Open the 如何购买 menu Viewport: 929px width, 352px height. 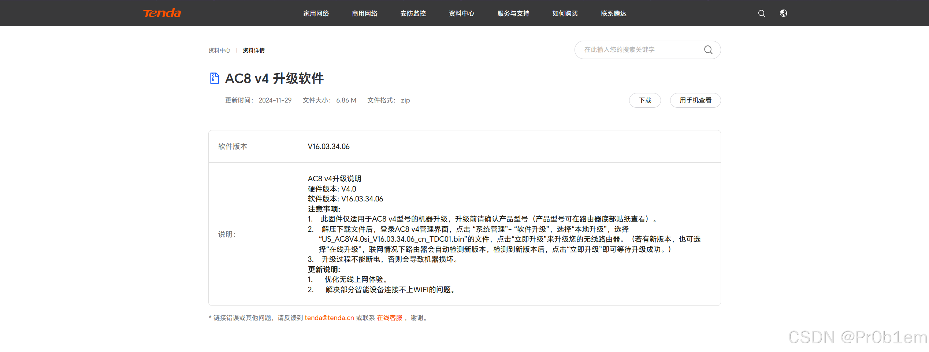pos(565,14)
